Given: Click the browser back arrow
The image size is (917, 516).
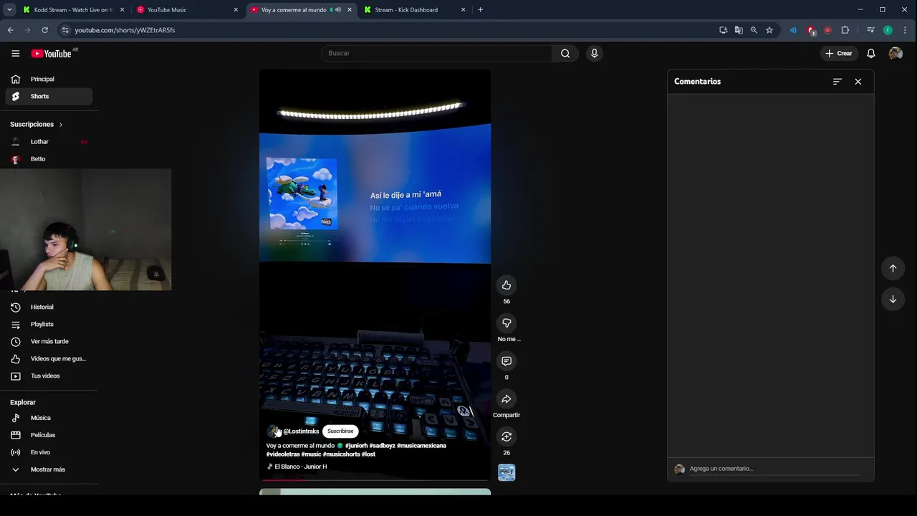Looking at the screenshot, I should [10, 30].
